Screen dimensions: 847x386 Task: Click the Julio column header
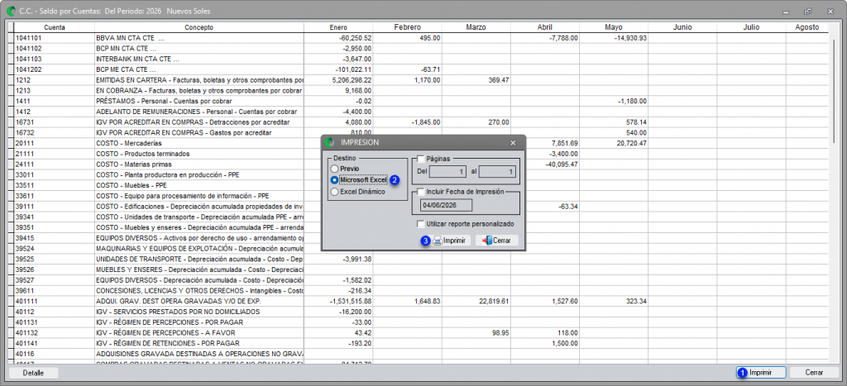click(752, 27)
